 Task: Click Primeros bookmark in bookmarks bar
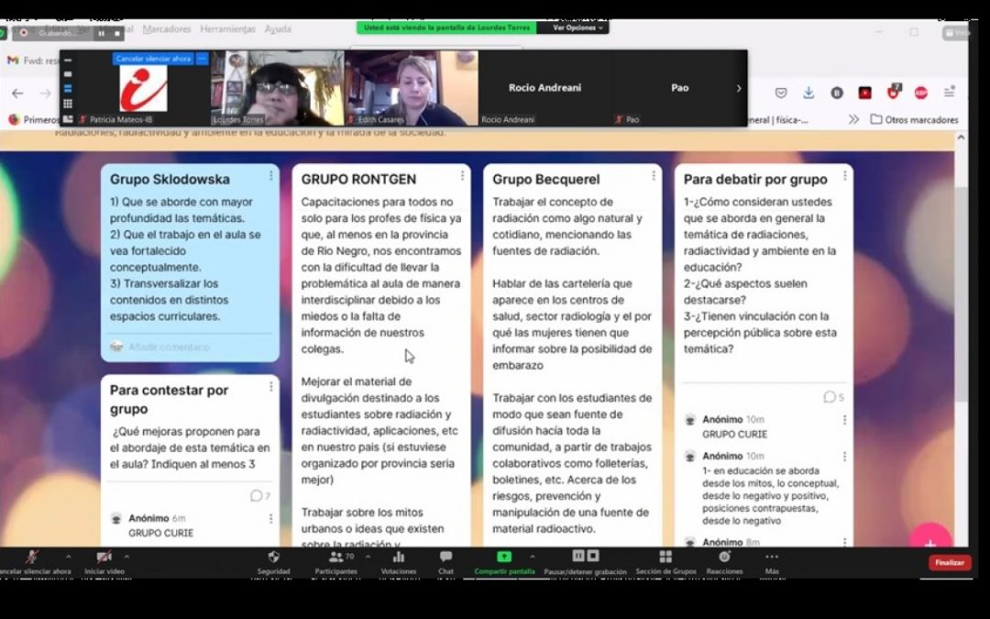coord(33,119)
